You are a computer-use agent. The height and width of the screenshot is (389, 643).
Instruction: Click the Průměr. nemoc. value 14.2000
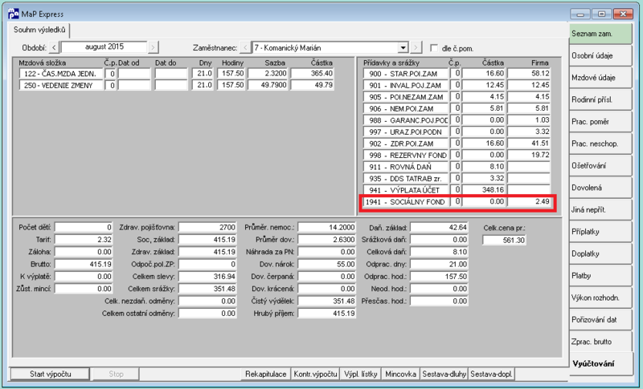coord(327,227)
